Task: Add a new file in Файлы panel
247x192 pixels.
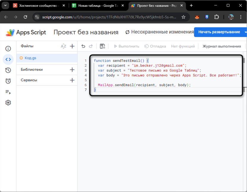Action: click(x=72, y=46)
